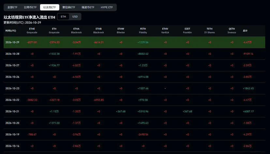Click the -9109.14 total value
Image resolution: width=270 pixels, height=154 pixels.
pos(248,54)
